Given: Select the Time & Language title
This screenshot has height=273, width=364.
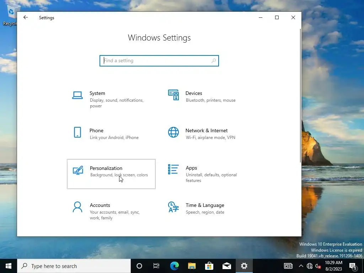Looking at the screenshot, I should click(205, 205).
